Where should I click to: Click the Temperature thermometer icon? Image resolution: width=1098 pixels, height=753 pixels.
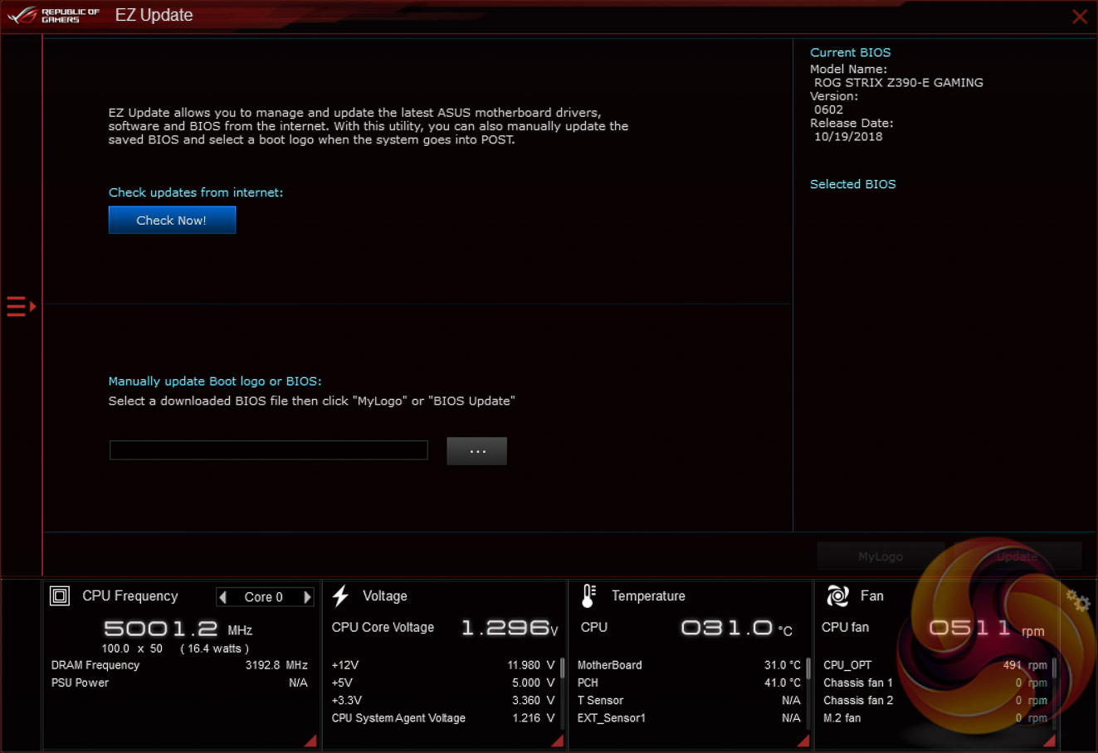[x=588, y=596]
